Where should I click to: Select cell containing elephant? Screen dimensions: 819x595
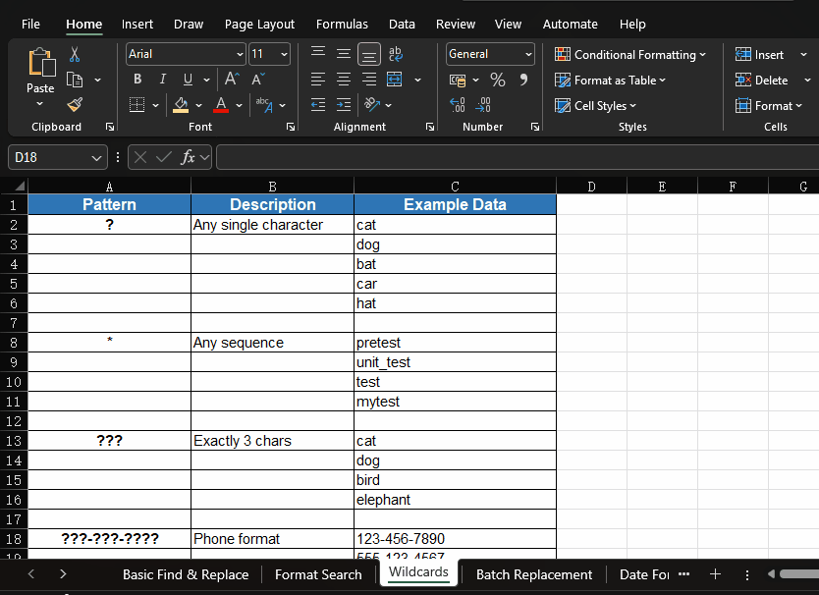(455, 500)
